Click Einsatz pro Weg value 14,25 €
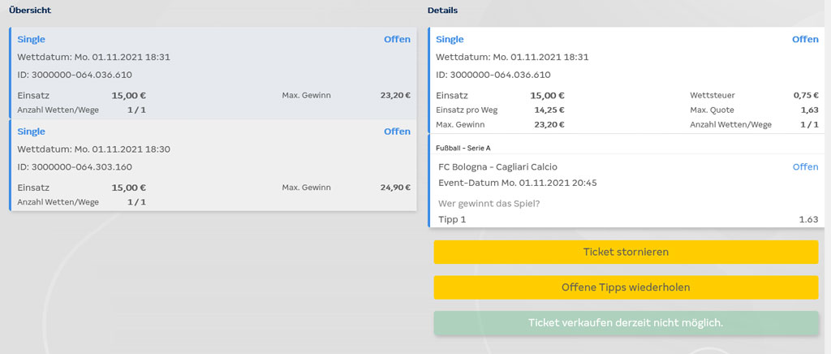831x354 pixels. pyautogui.click(x=549, y=110)
